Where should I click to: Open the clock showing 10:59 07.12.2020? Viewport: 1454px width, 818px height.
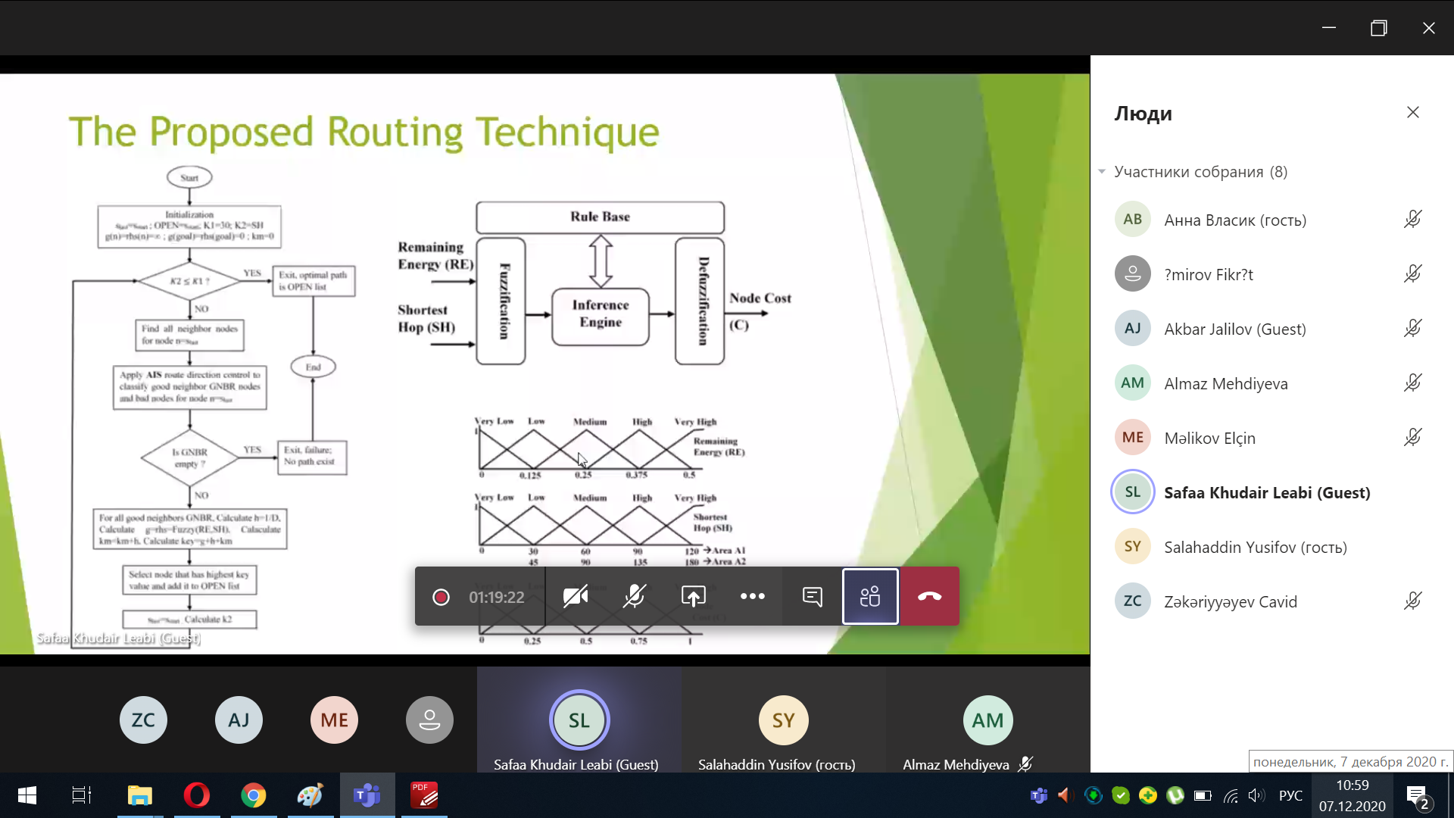[x=1353, y=795]
